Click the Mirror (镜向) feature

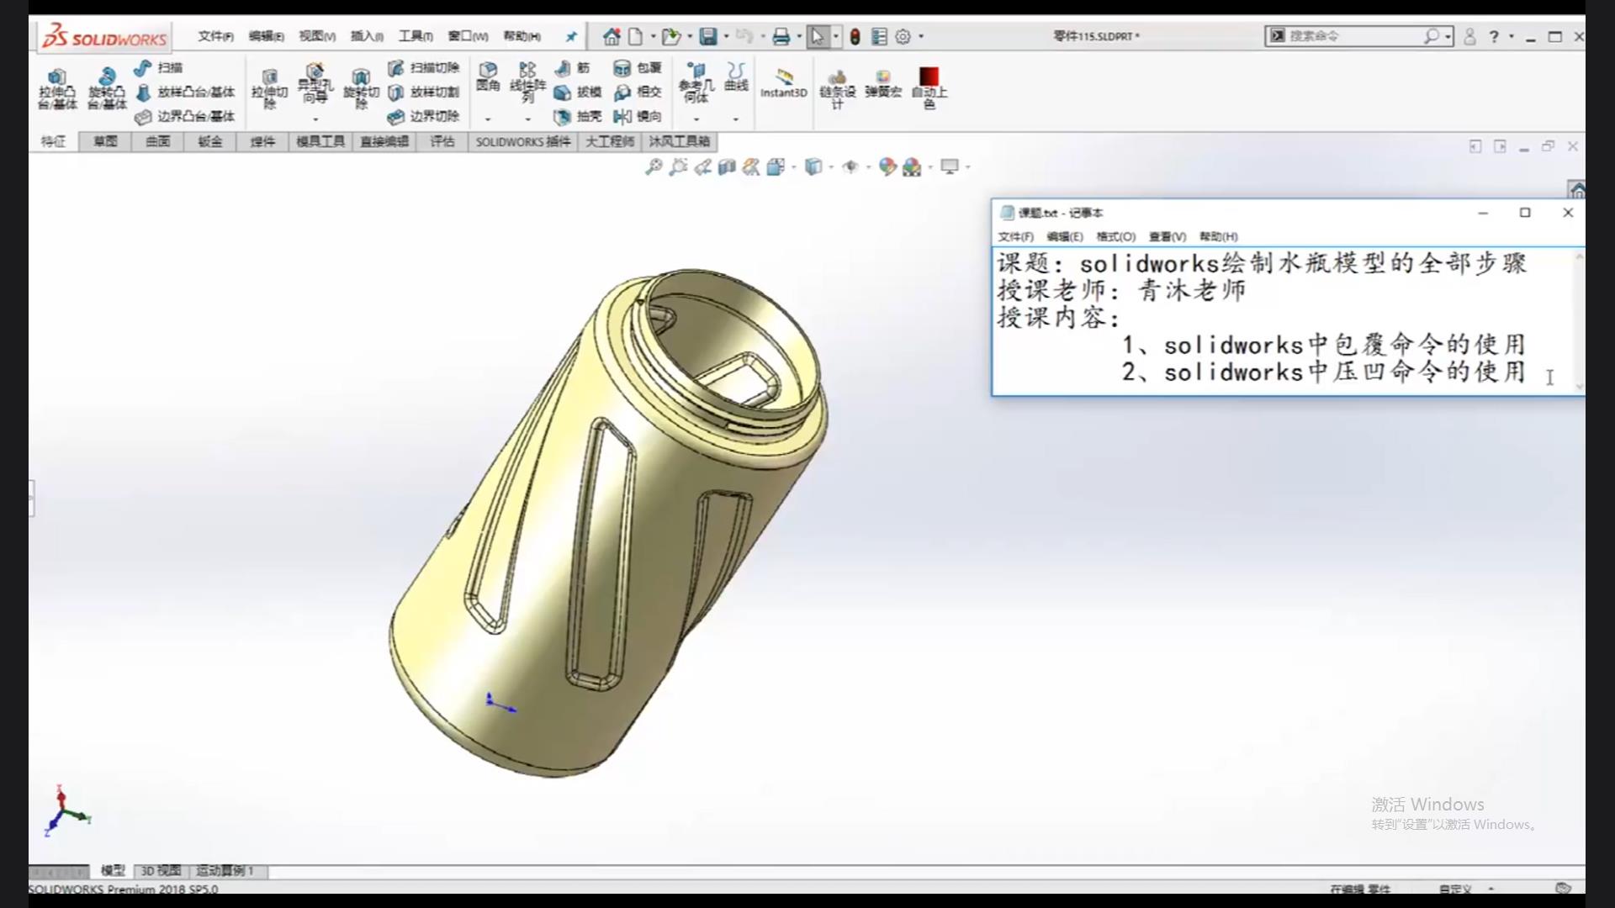coord(638,116)
